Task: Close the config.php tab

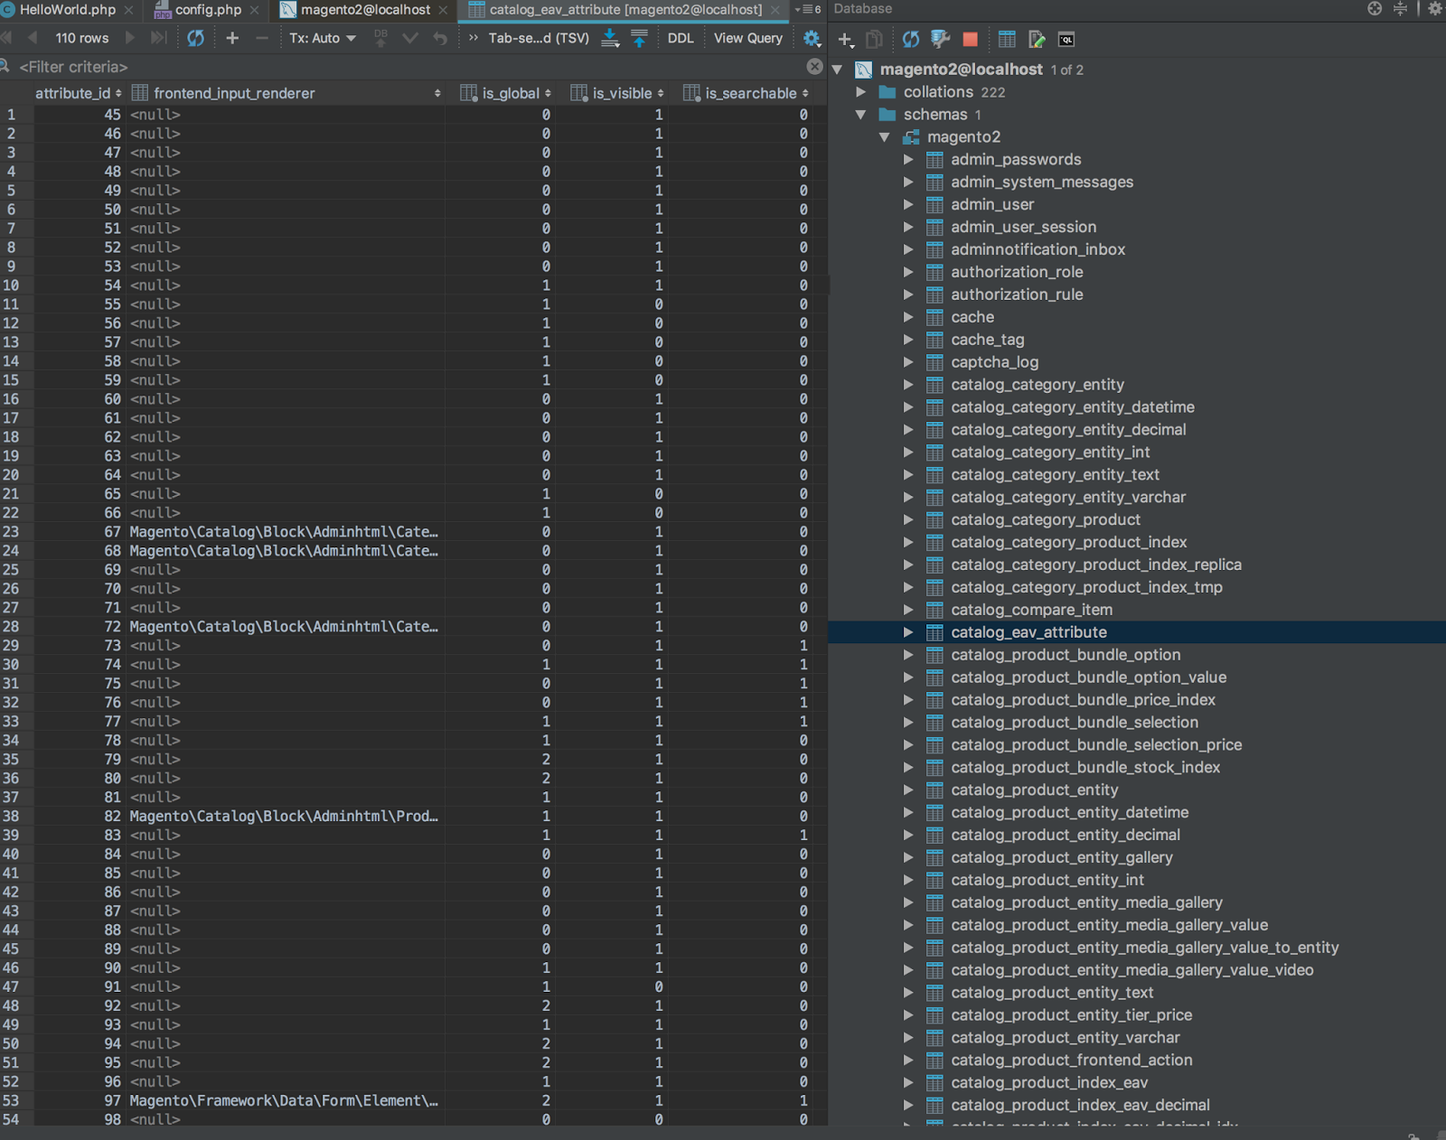Action: 254,10
